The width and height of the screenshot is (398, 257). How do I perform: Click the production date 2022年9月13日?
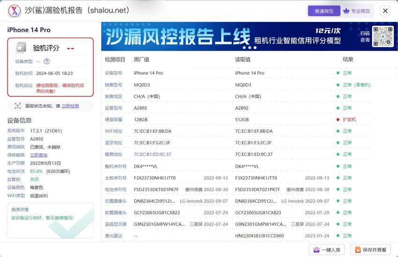tap(45, 164)
